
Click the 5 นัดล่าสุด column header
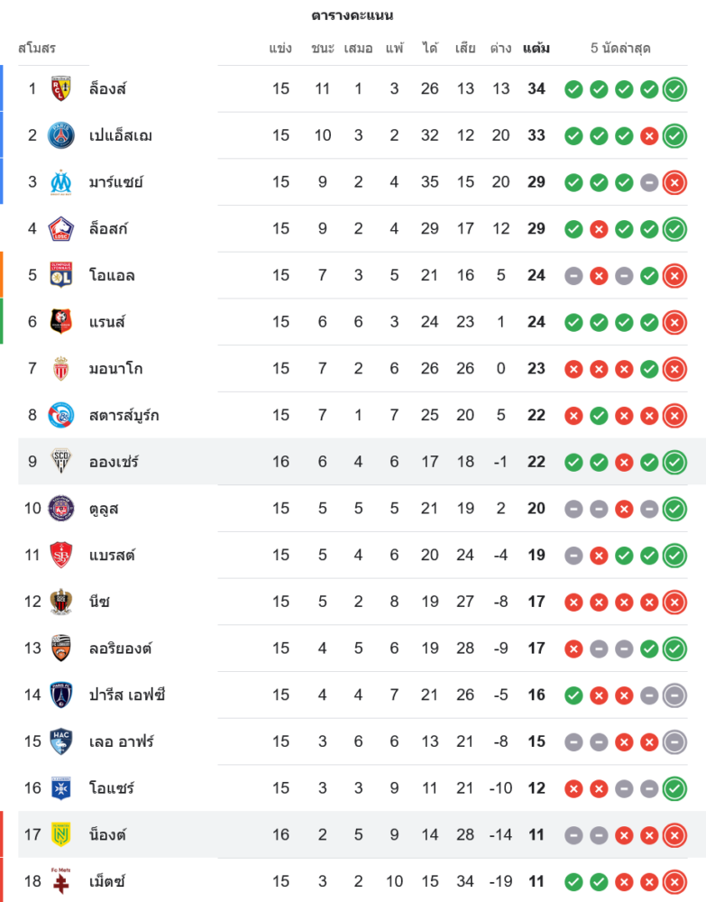point(620,48)
